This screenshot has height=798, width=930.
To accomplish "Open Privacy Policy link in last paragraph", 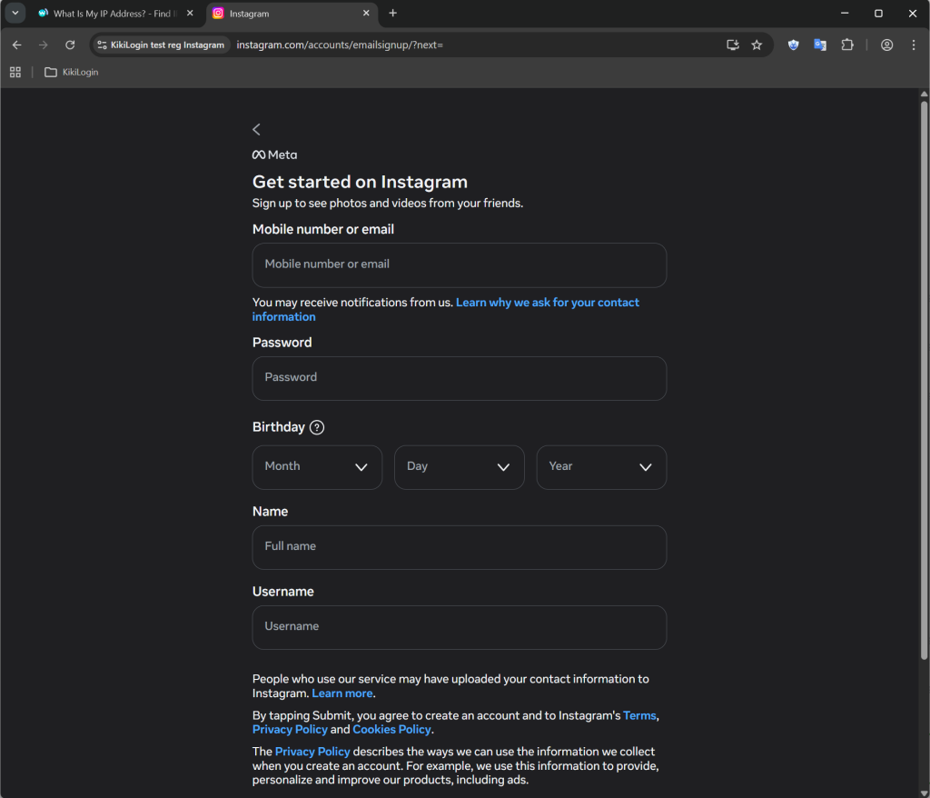I will [312, 752].
